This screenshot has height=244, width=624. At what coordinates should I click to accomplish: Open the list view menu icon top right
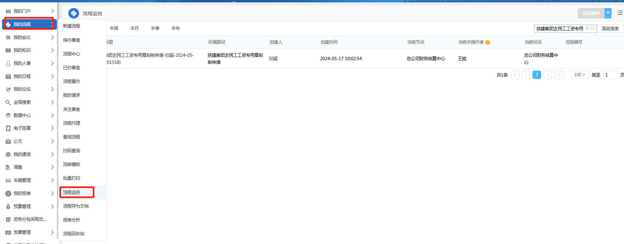coord(620,13)
